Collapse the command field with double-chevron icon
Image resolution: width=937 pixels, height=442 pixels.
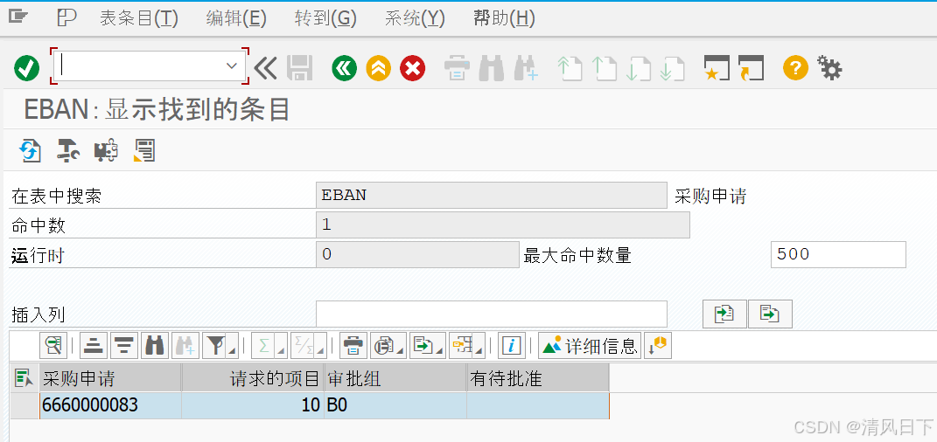265,69
